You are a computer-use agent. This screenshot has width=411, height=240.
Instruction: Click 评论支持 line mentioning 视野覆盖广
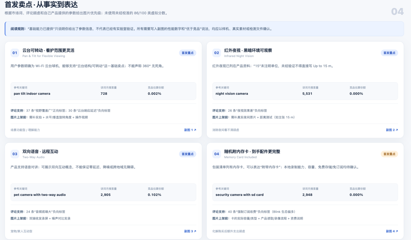(61, 111)
